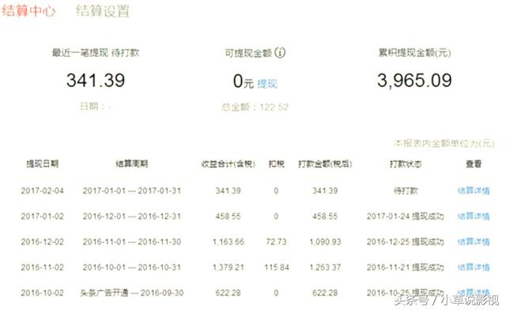Click the status 2017-01-24 提现成功

(x=406, y=217)
